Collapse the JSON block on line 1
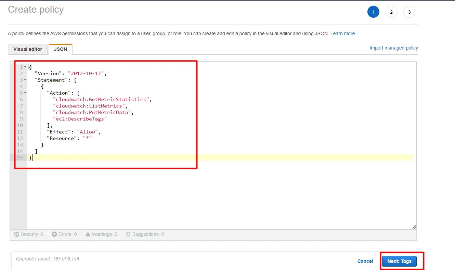The height and width of the screenshot is (270, 455). (x=24, y=67)
